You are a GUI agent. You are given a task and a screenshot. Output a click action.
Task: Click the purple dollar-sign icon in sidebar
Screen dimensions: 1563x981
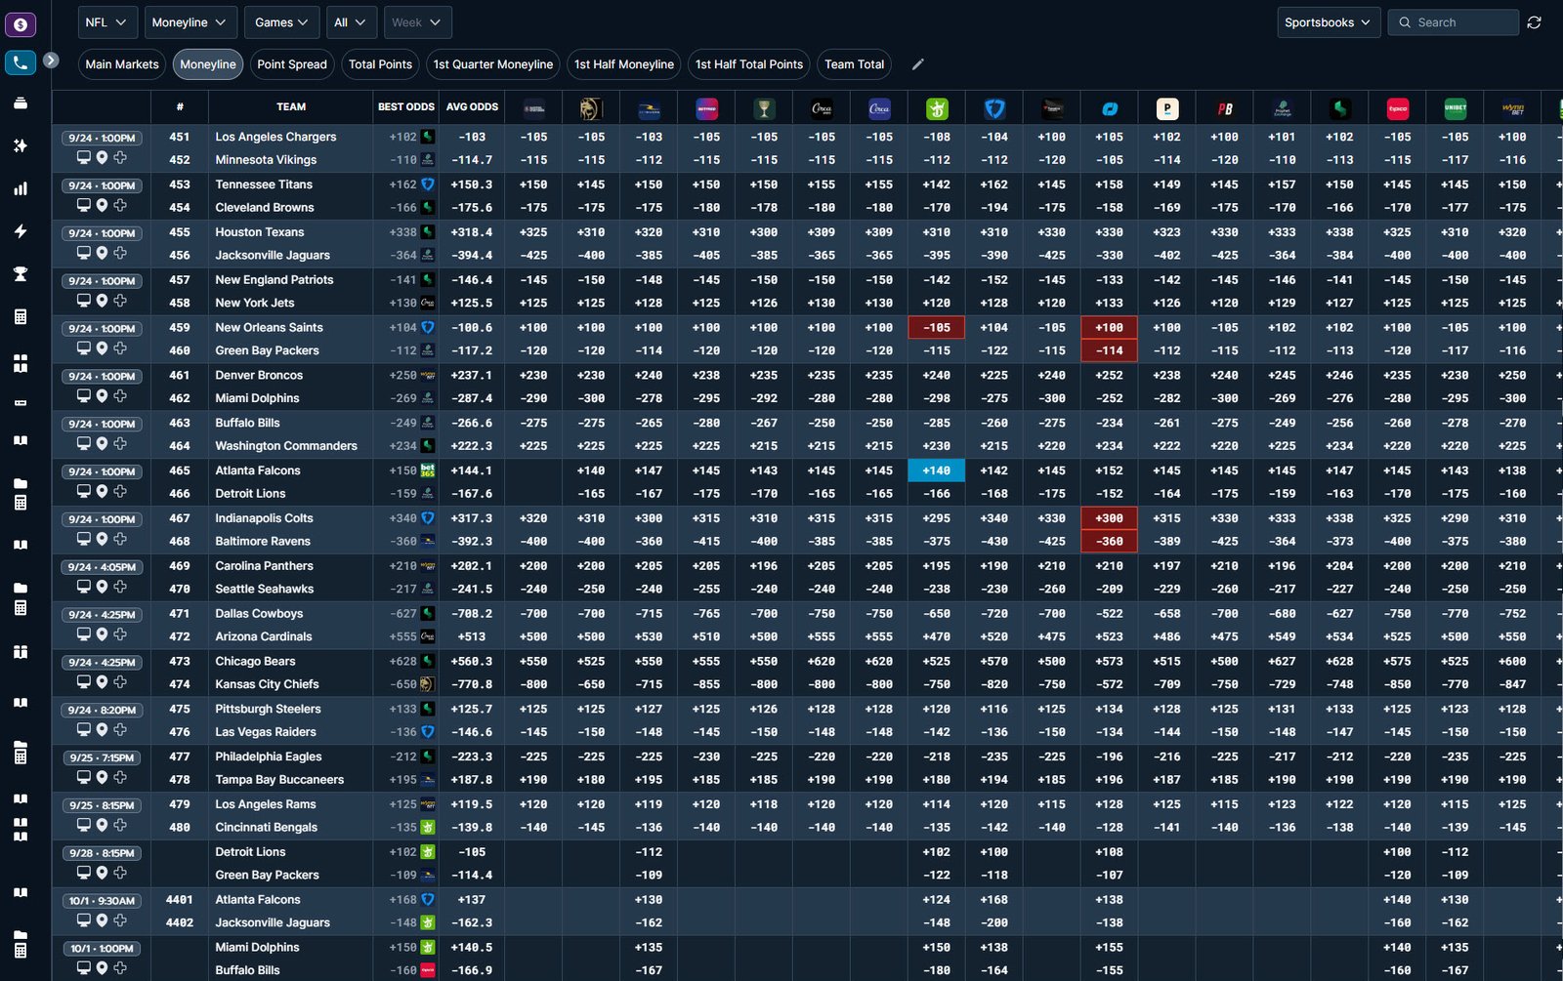click(21, 24)
